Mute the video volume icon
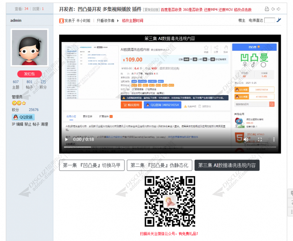Image resolution: width=293 pixels, height=241 pixels. [246, 139]
